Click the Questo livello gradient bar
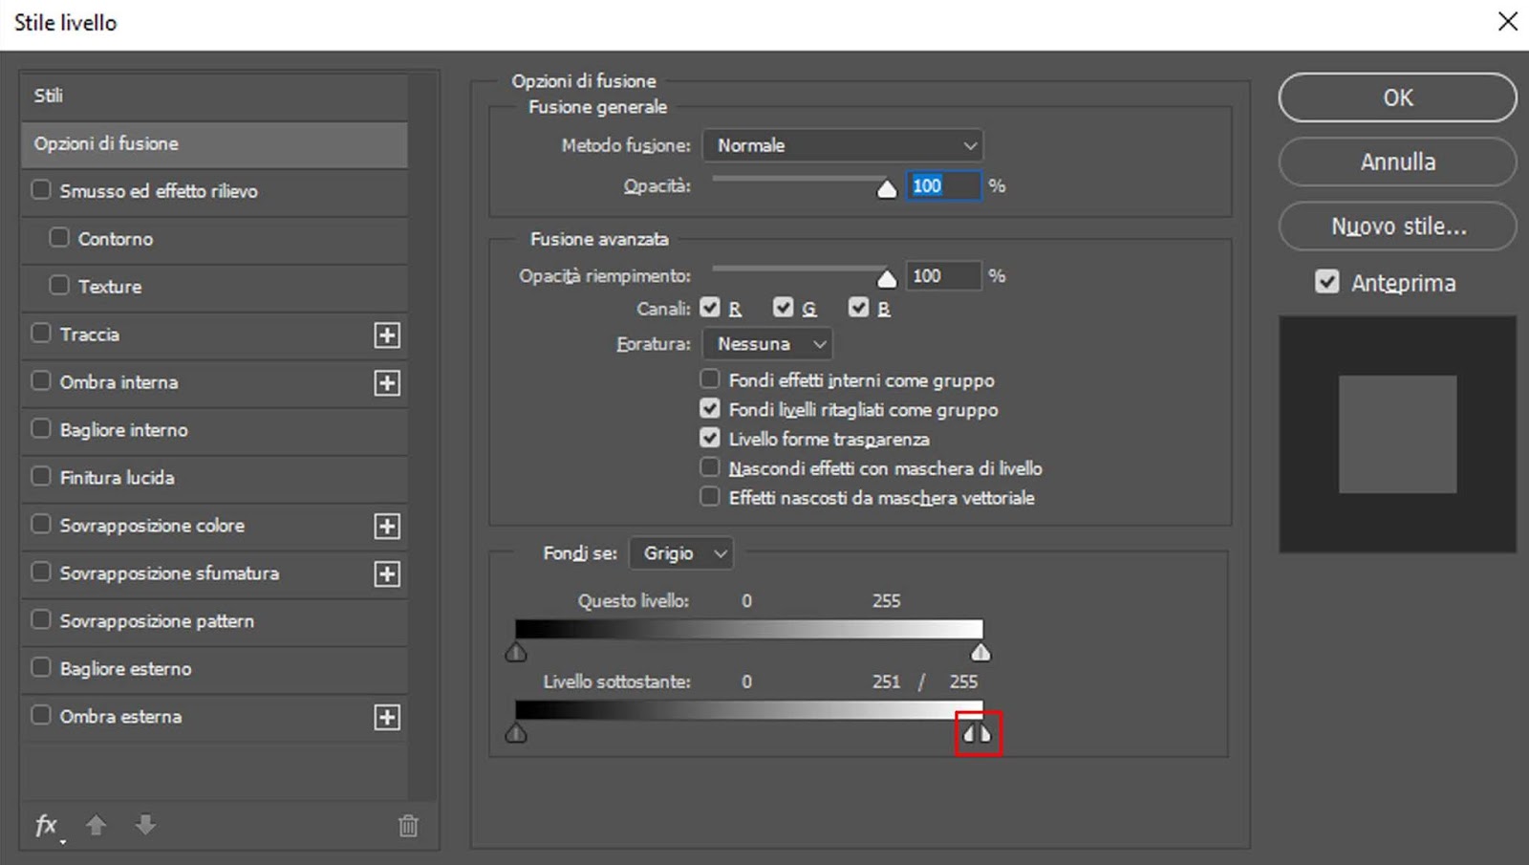This screenshot has width=1529, height=865. [748, 629]
